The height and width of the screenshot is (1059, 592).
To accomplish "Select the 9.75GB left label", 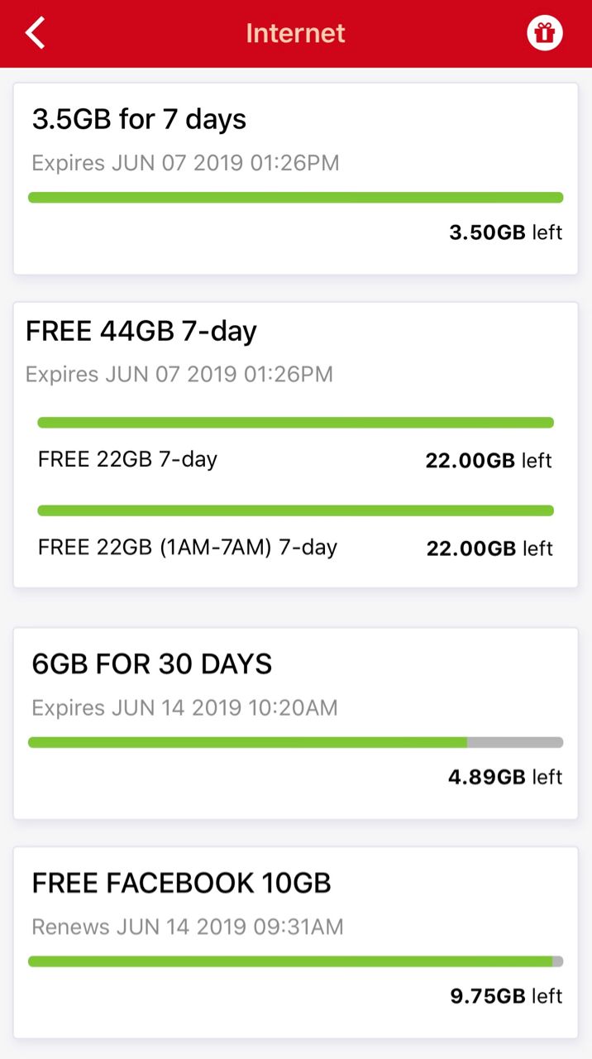I will pyautogui.click(x=505, y=995).
